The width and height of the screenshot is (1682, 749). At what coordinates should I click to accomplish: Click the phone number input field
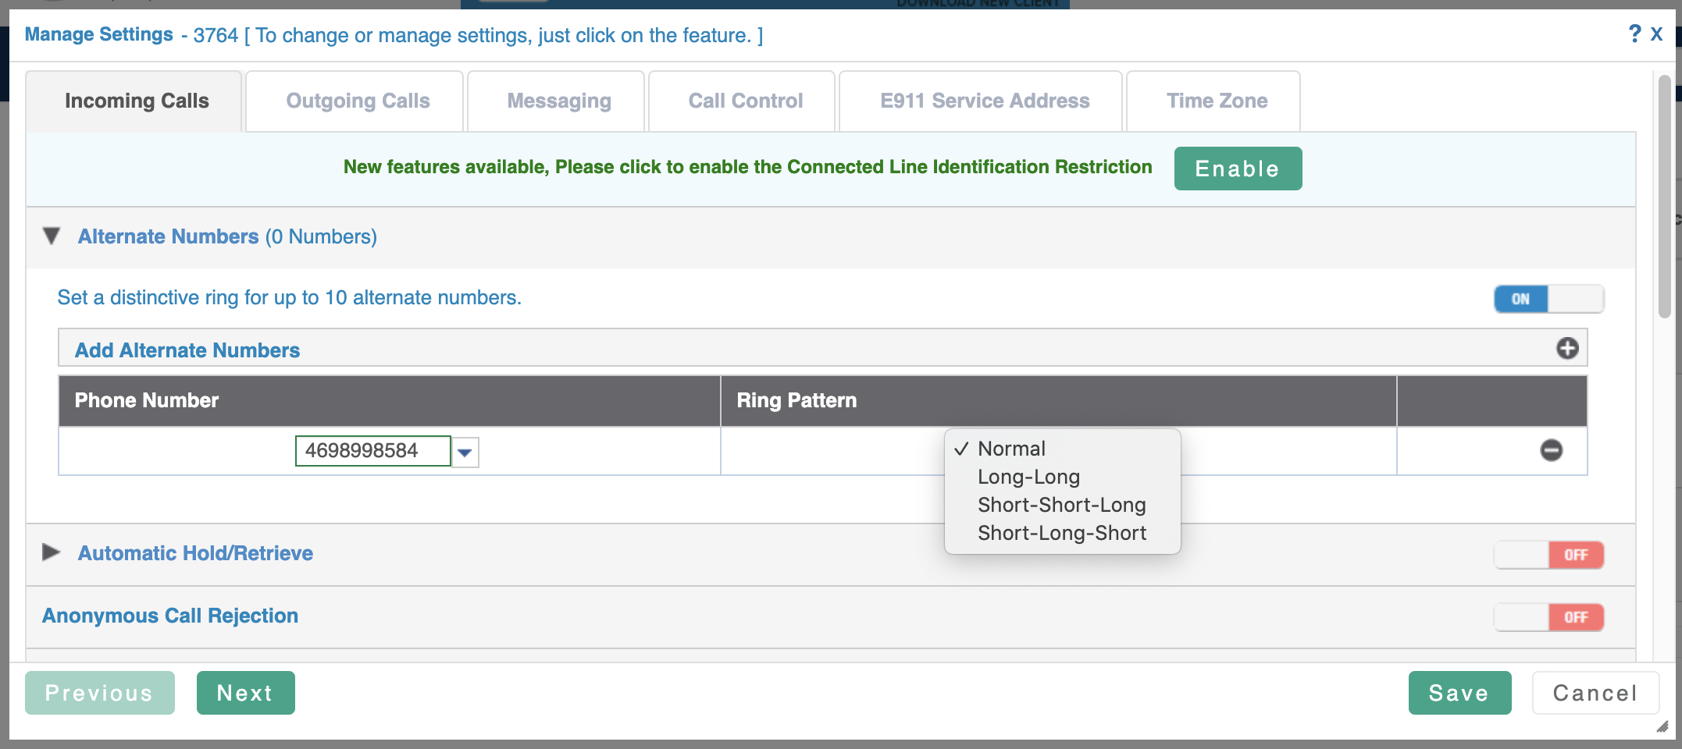(x=372, y=451)
